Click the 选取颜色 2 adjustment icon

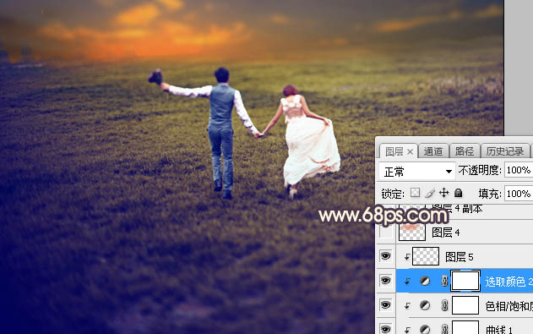pos(425,281)
